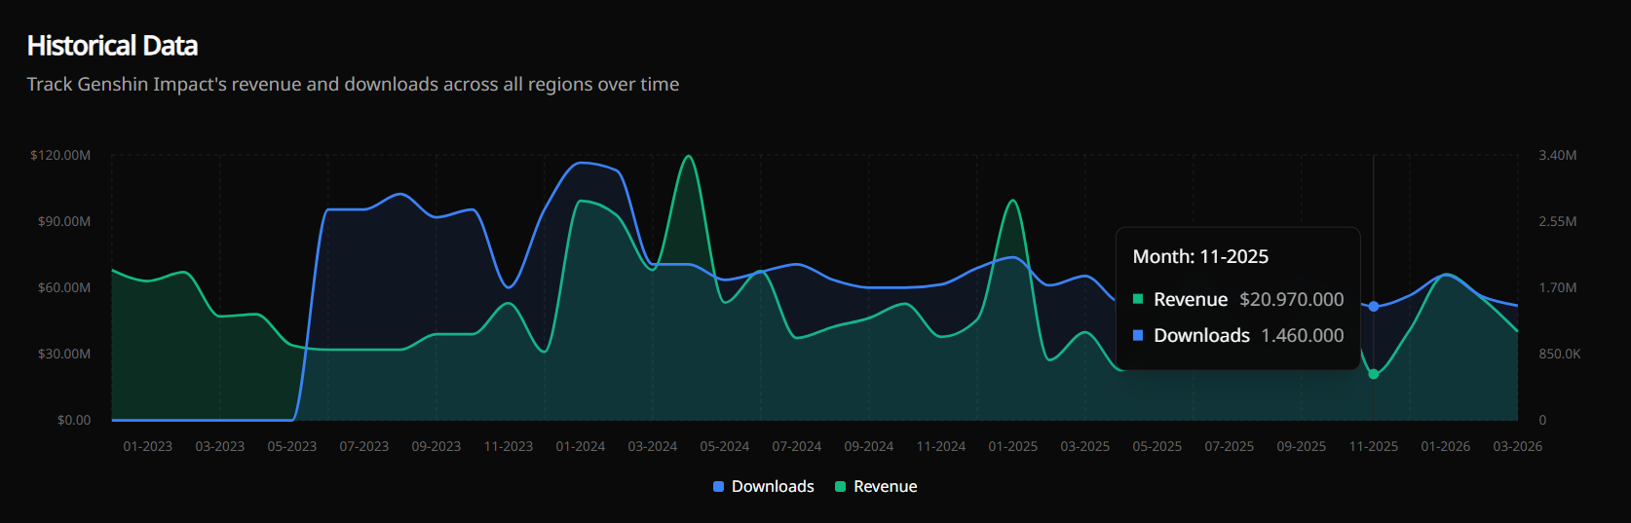The image size is (1631, 523).
Task: Click the 05-2025 x-axis label
Action: pyautogui.click(x=1157, y=446)
